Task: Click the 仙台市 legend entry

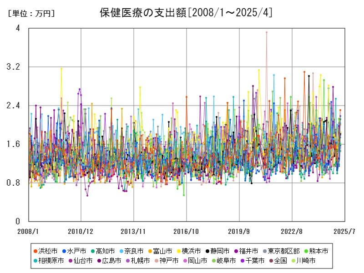Action: point(81,261)
